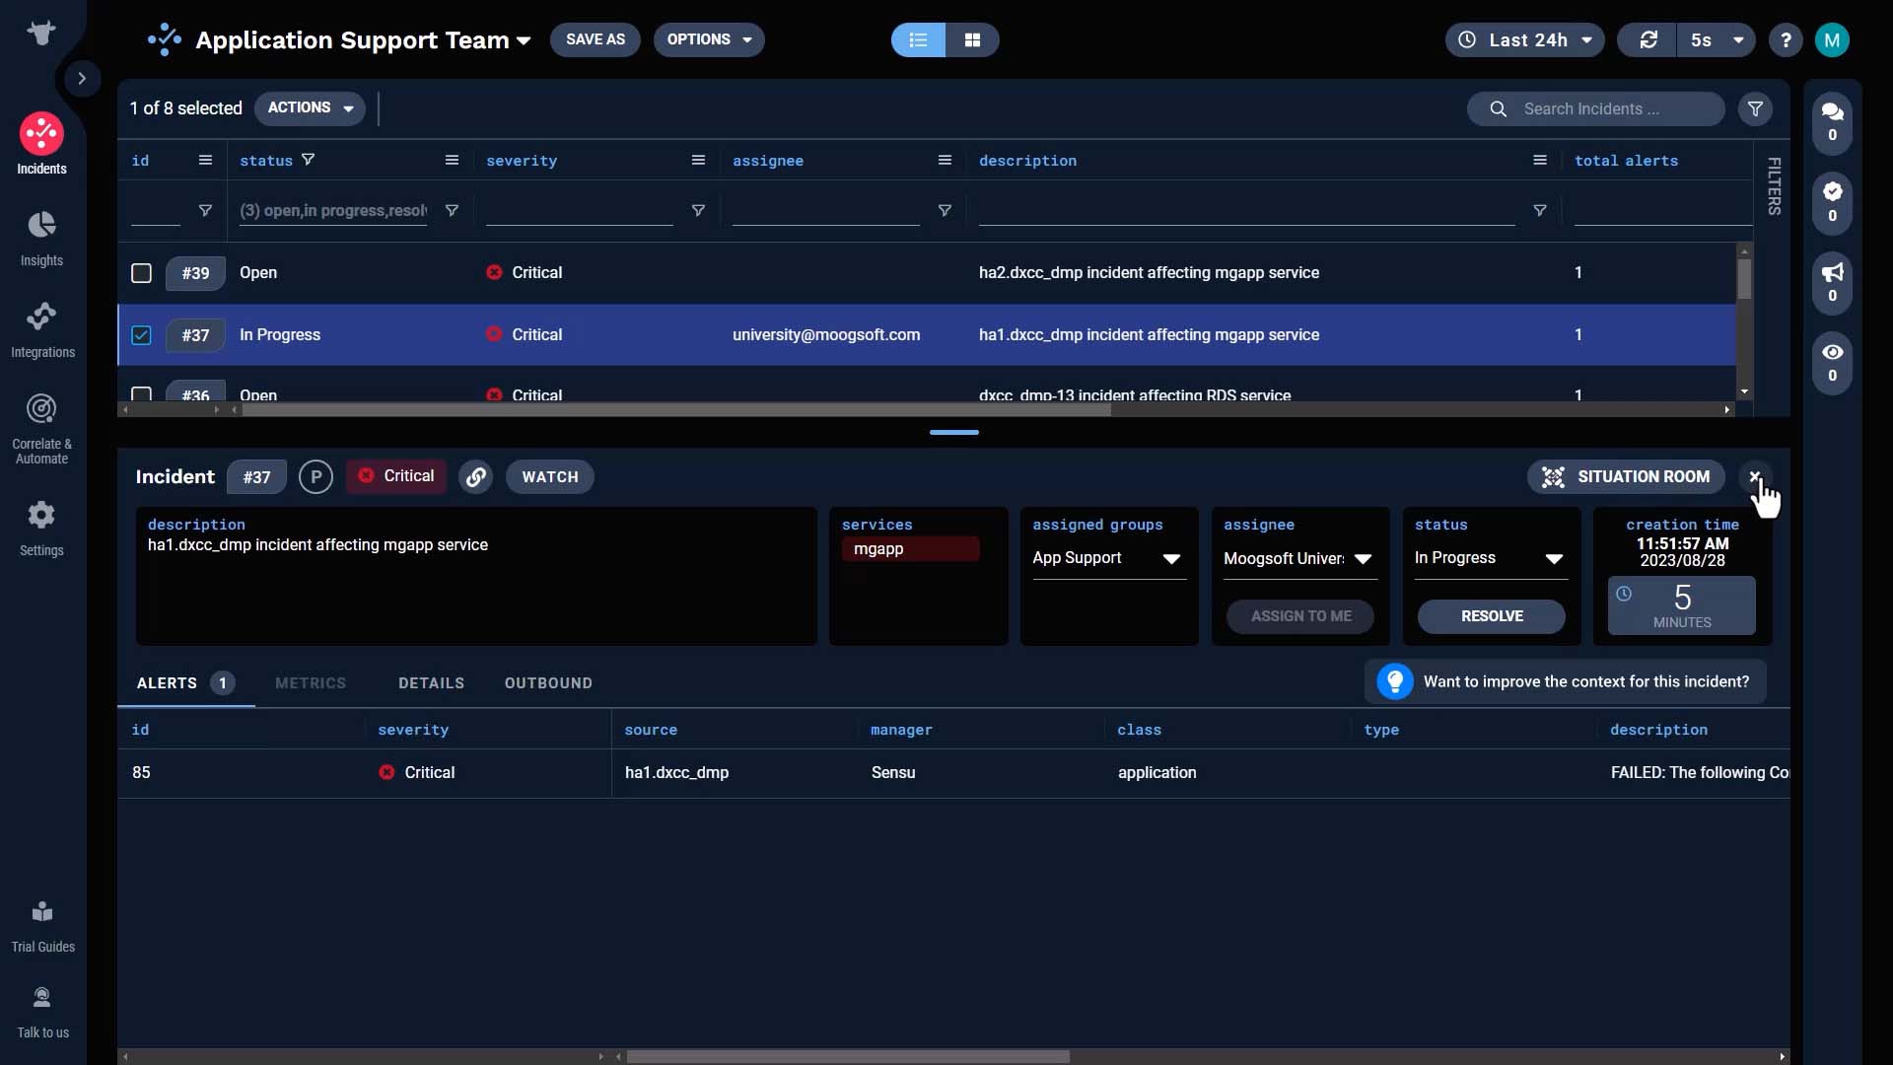Open the In Progress status dropdown
1893x1065 pixels.
tap(1490, 558)
